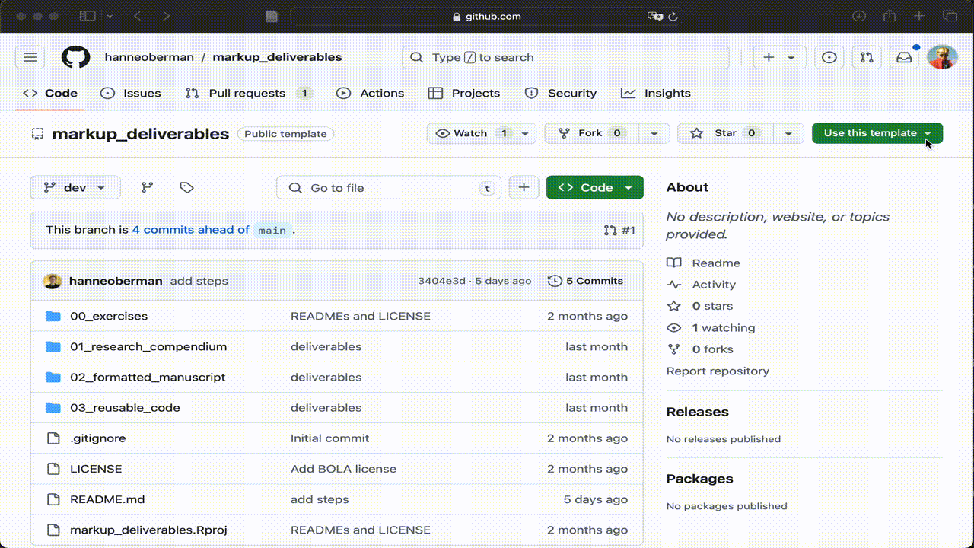Open the 02_formatted_manuscript folder
This screenshot has height=548, width=974.
148,377
